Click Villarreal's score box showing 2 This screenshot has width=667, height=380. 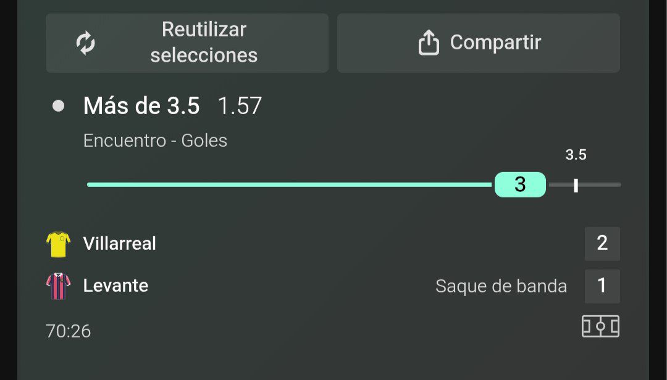click(x=602, y=244)
